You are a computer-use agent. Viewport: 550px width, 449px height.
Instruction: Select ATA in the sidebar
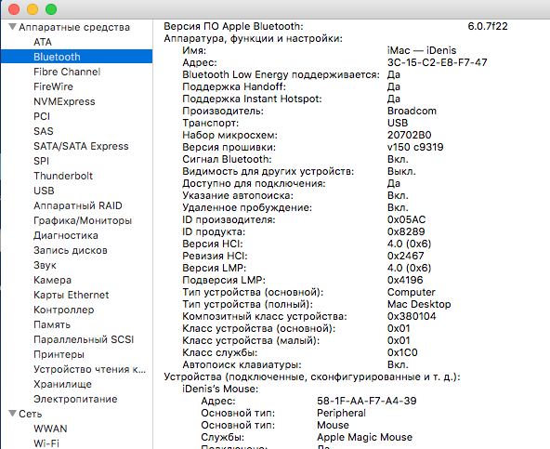[x=43, y=42]
